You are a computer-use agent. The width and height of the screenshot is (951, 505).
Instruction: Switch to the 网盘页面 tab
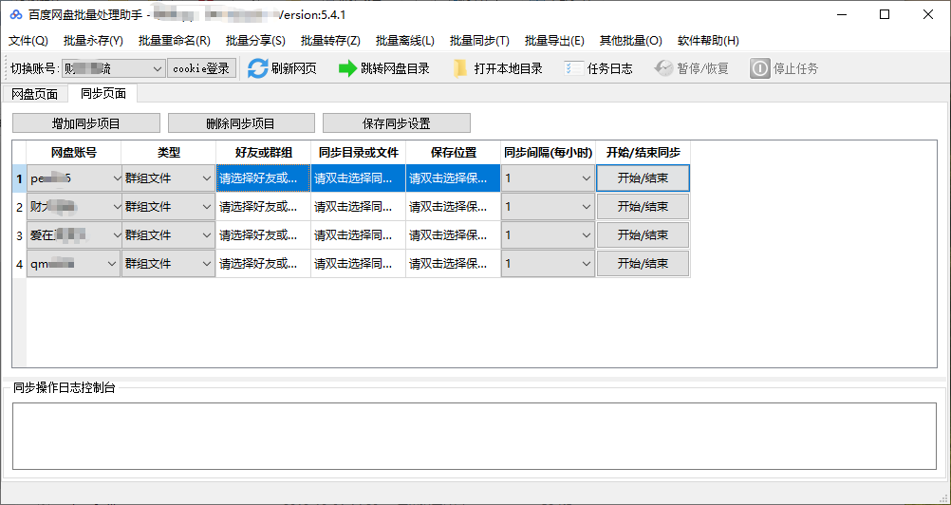[x=34, y=94]
